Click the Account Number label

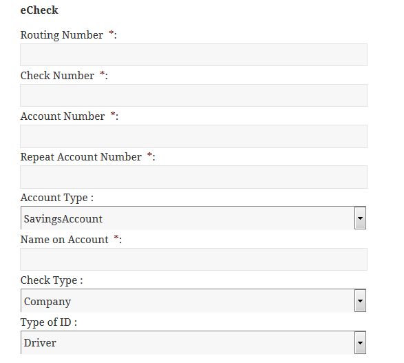point(63,116)
